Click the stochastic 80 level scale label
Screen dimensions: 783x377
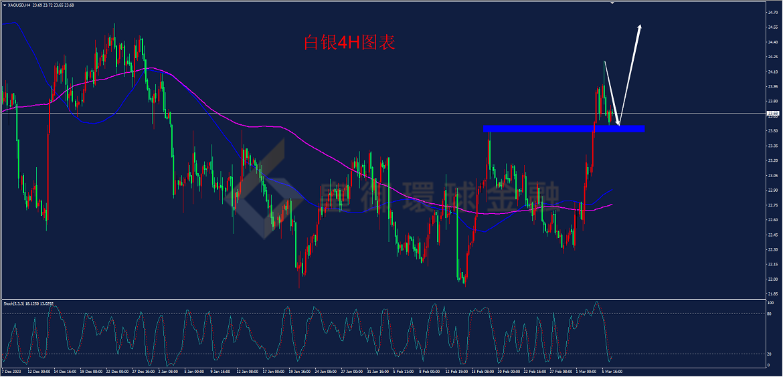coord(770,313)
